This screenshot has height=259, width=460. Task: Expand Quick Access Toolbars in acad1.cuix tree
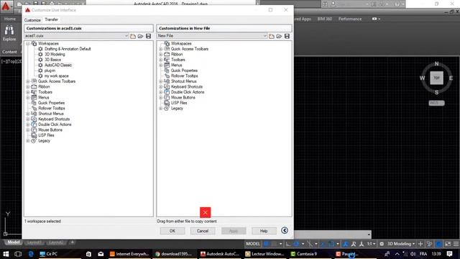28,81
